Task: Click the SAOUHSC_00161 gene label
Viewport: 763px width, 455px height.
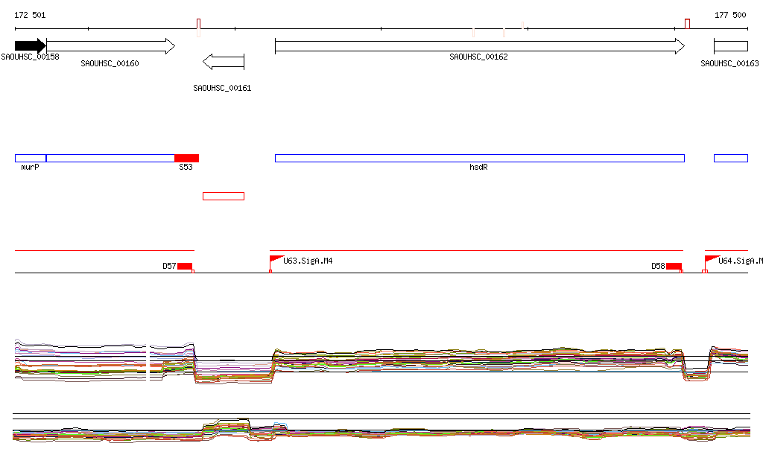Action: point(222,88)
